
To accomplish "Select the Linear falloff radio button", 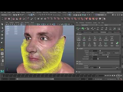I will tap(106, 53).
